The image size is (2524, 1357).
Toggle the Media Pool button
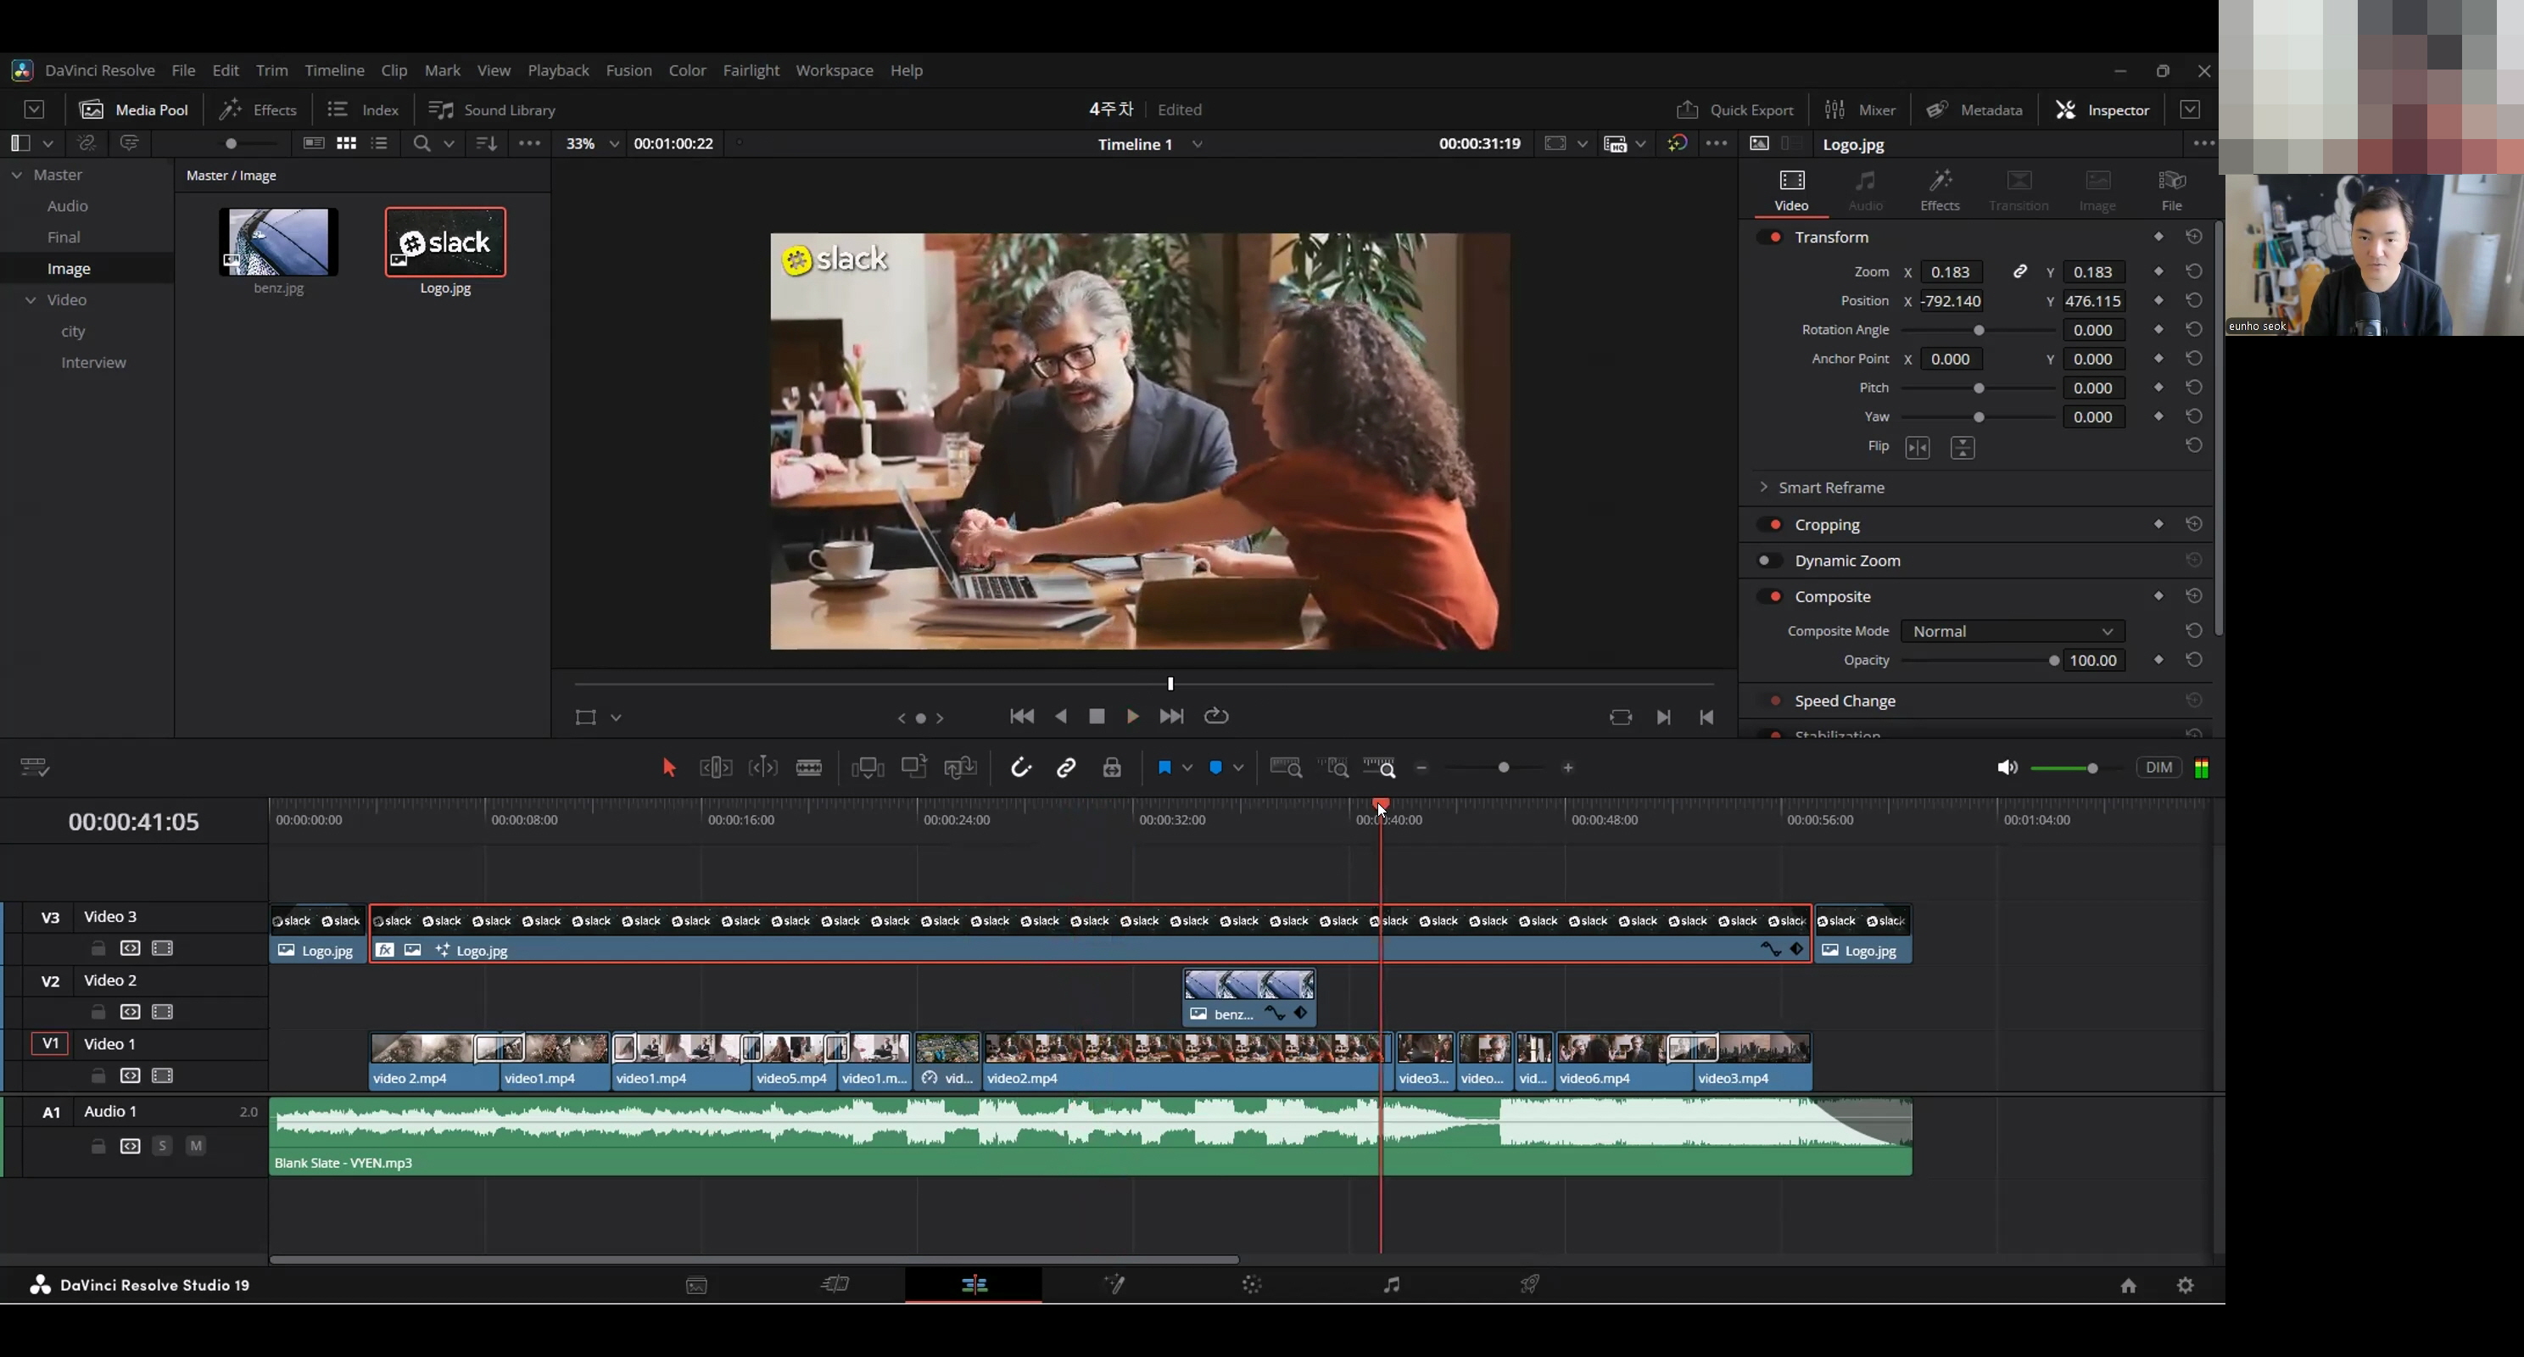(x=133, y=109)
